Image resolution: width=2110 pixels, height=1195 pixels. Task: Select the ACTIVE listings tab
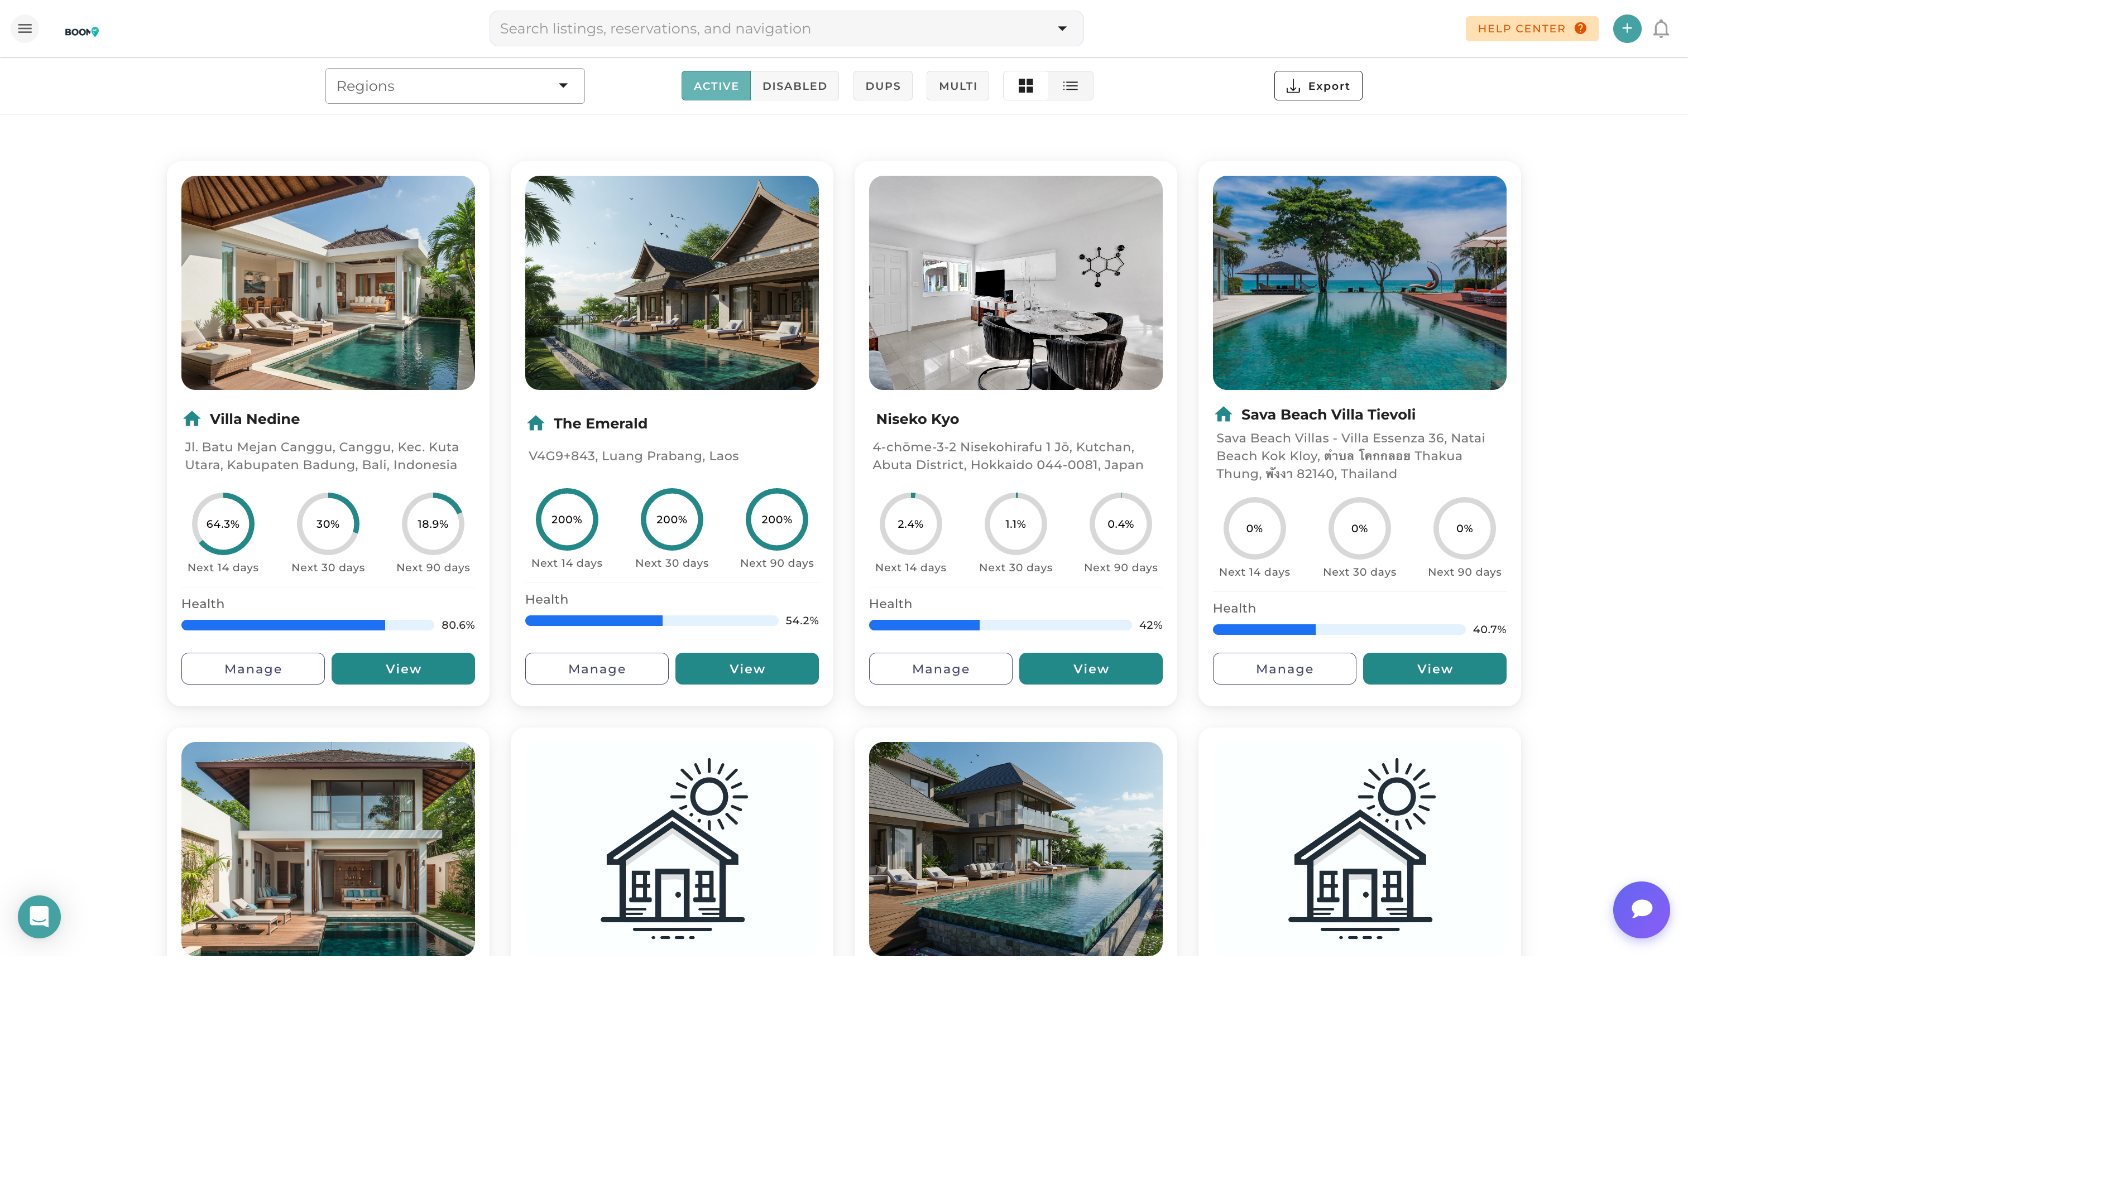tap(715, 85)
